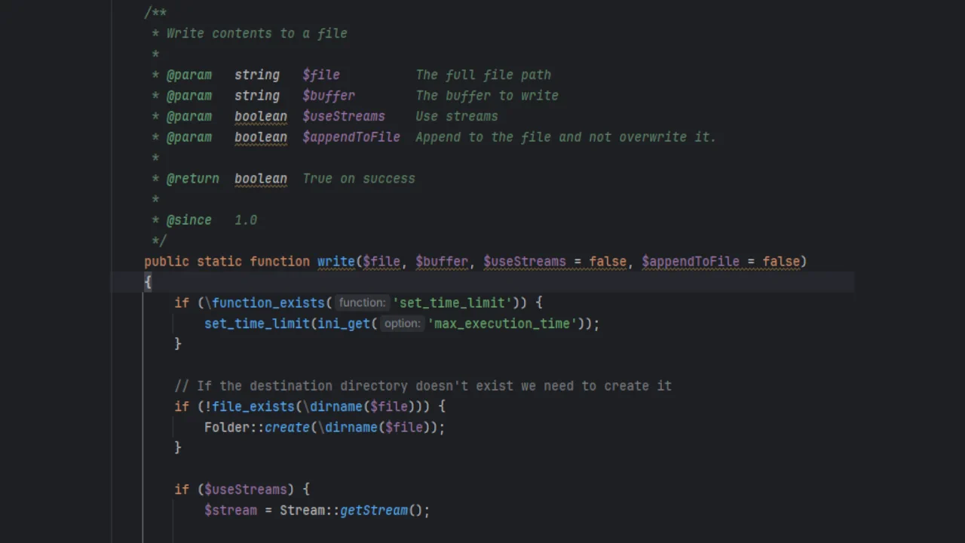
Task: Click the destination directory comment line
Action: [422, 386]
